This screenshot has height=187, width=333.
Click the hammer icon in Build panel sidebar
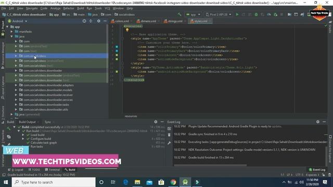(x=8, y=128)
